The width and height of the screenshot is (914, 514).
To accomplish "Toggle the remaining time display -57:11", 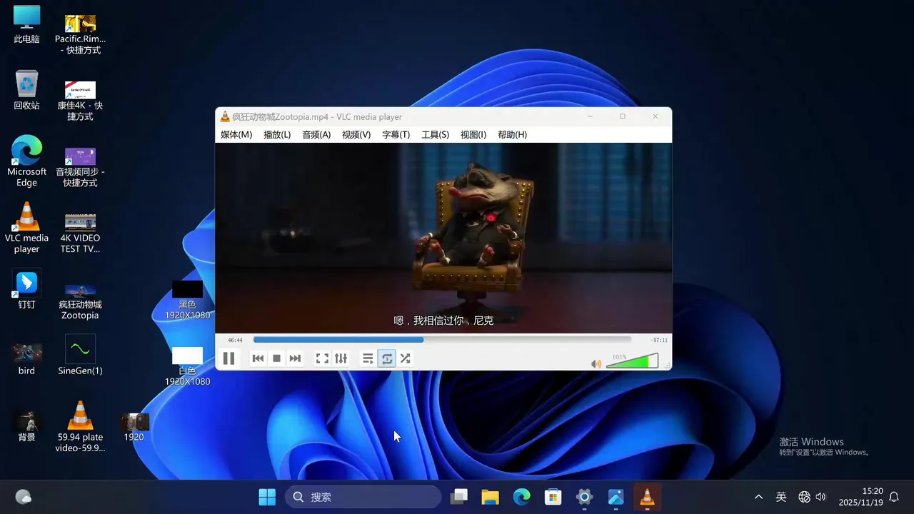I will (x=659, y=340).
